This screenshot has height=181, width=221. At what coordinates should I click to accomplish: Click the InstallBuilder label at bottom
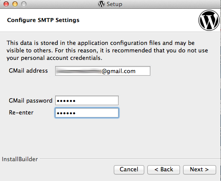coord(20,159)
